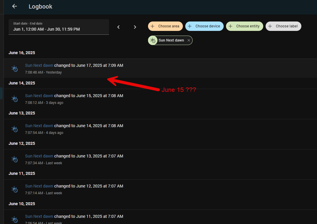The width and height of the screenshot is (317, 224).
Task: Advance to the next date range with the right chevron
Action: click(x=135, y=27)
